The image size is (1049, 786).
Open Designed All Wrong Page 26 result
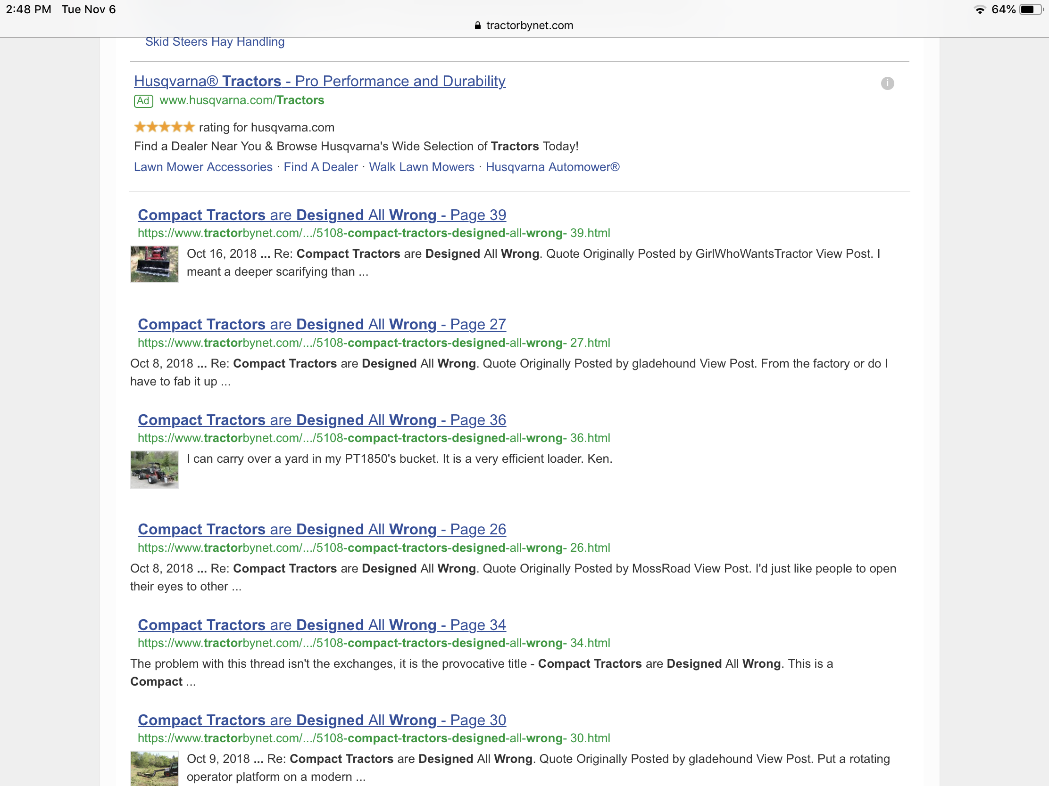322,529
